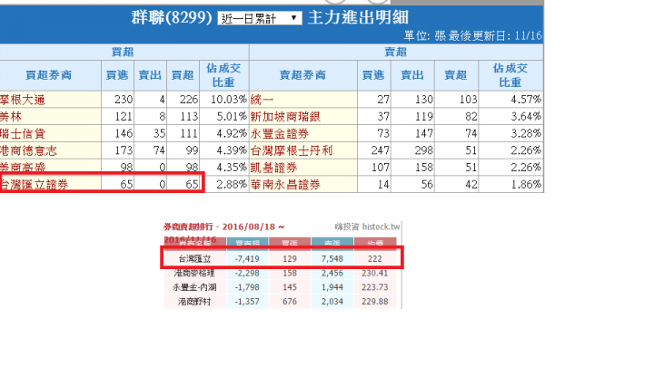654x367 pixels.
Task: Click the 賣超 column header
Action: click(455, 75)
